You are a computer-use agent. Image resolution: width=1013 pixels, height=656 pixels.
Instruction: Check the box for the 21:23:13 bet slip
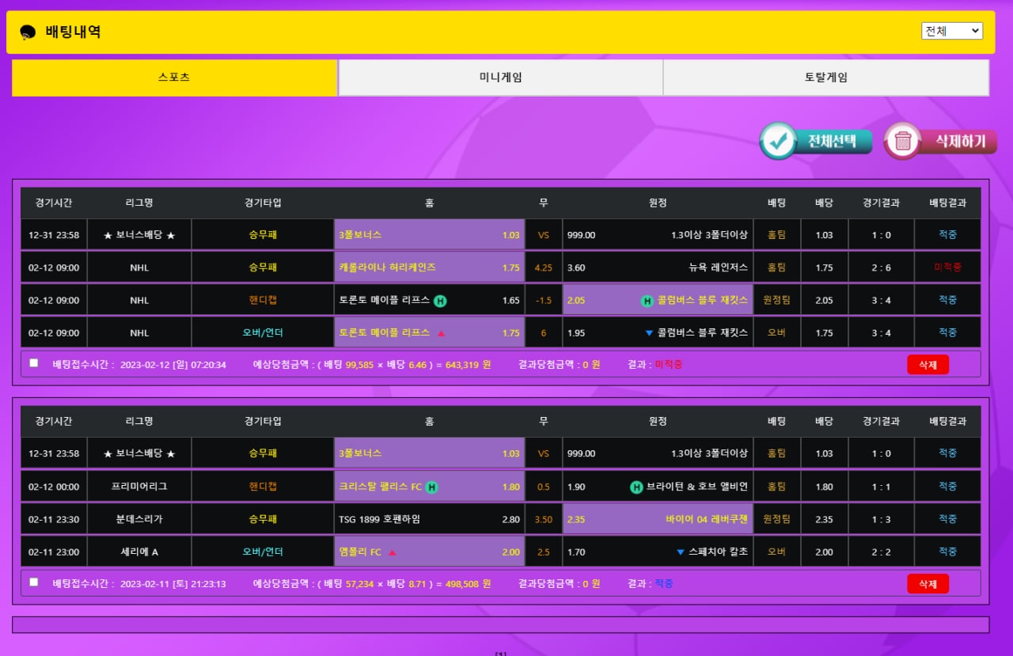tap(34, 582)
